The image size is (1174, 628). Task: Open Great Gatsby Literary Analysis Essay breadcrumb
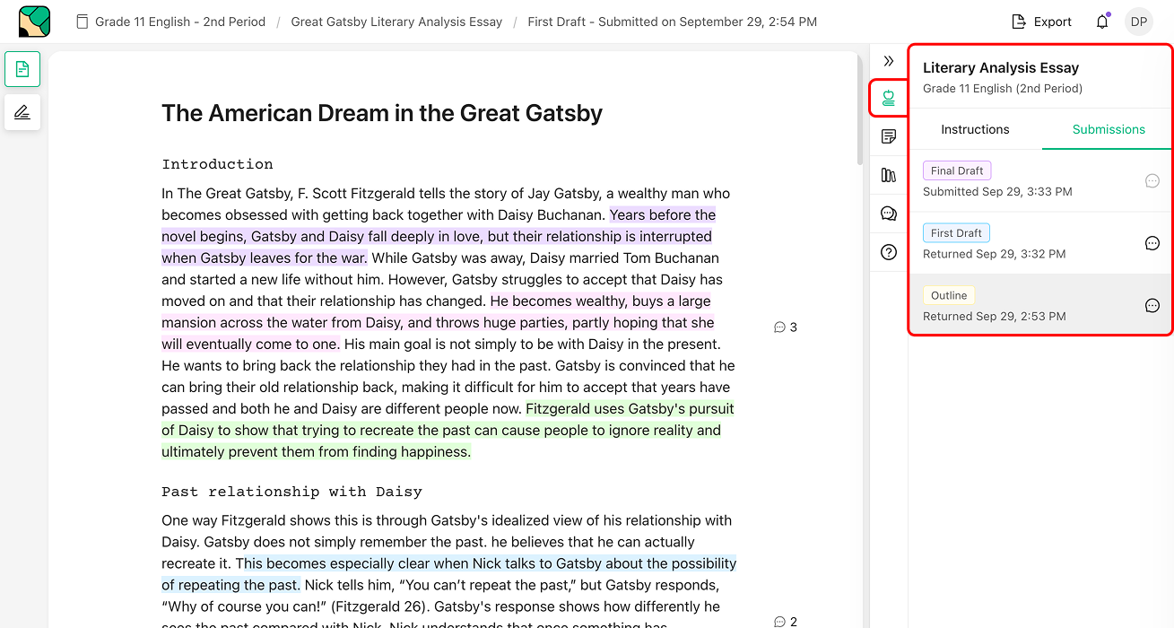click(x=396, y=22)
